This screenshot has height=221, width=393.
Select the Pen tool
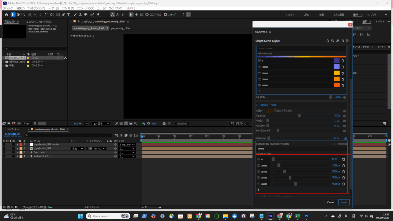tap(63, 15)
